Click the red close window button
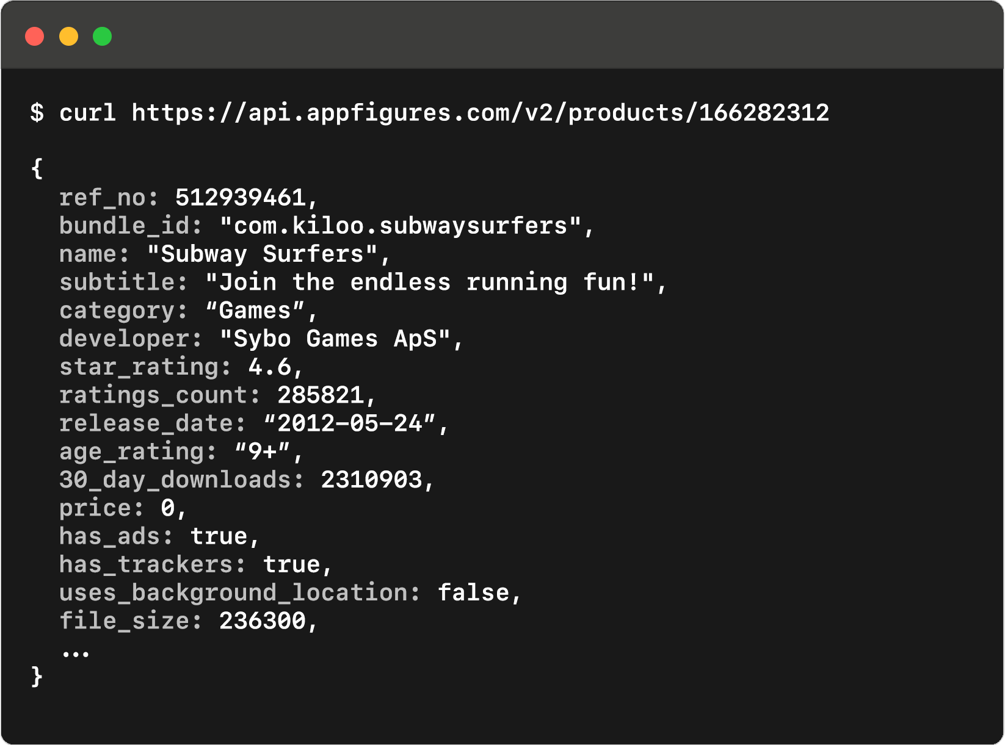Screen dimensions: 1005x745 click(x=35, y=37)
